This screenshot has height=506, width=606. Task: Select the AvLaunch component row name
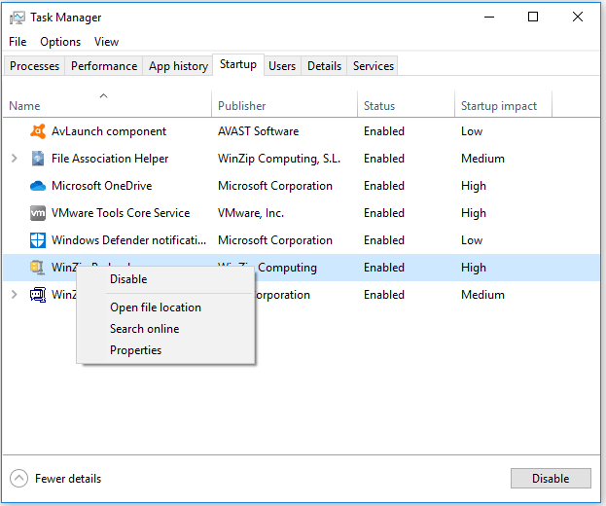(x=109, y=131)
